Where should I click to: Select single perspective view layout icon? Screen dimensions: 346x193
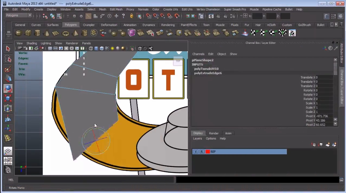pyautogui.click(x=8, y=151)
